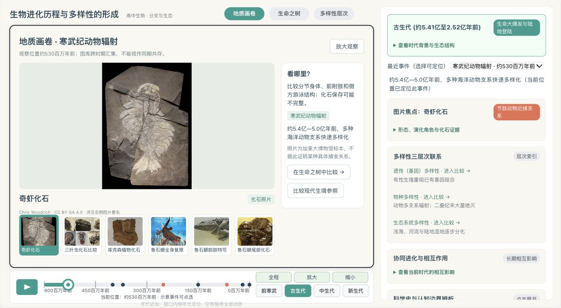Image resolution: width=561 pixels, height=308 pixels.
Task: Click the 多样性三层次联系 heading
Action: click(x=417, y=156)
